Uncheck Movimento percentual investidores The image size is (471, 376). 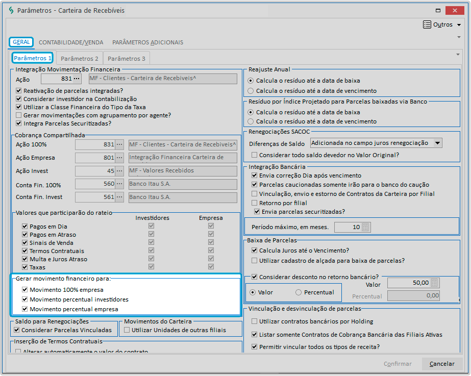(25, 299)
